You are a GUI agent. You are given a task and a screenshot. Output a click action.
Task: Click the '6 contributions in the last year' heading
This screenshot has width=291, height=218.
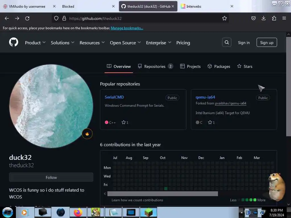tap(130, 144)
